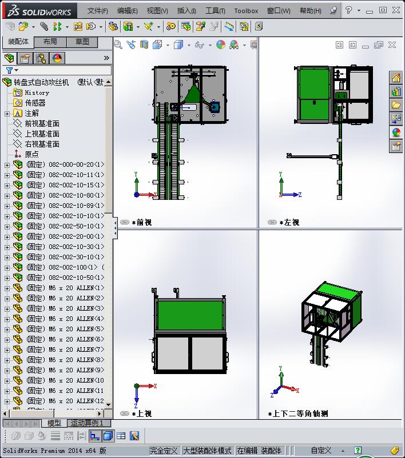Click the Apply Scene icon
405x458 pixels.
click(234, 45)
